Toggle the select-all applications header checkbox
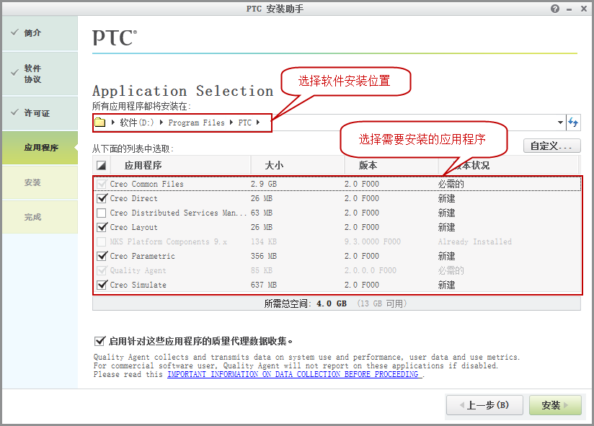594x426 pixels. (x=101, y=166)
